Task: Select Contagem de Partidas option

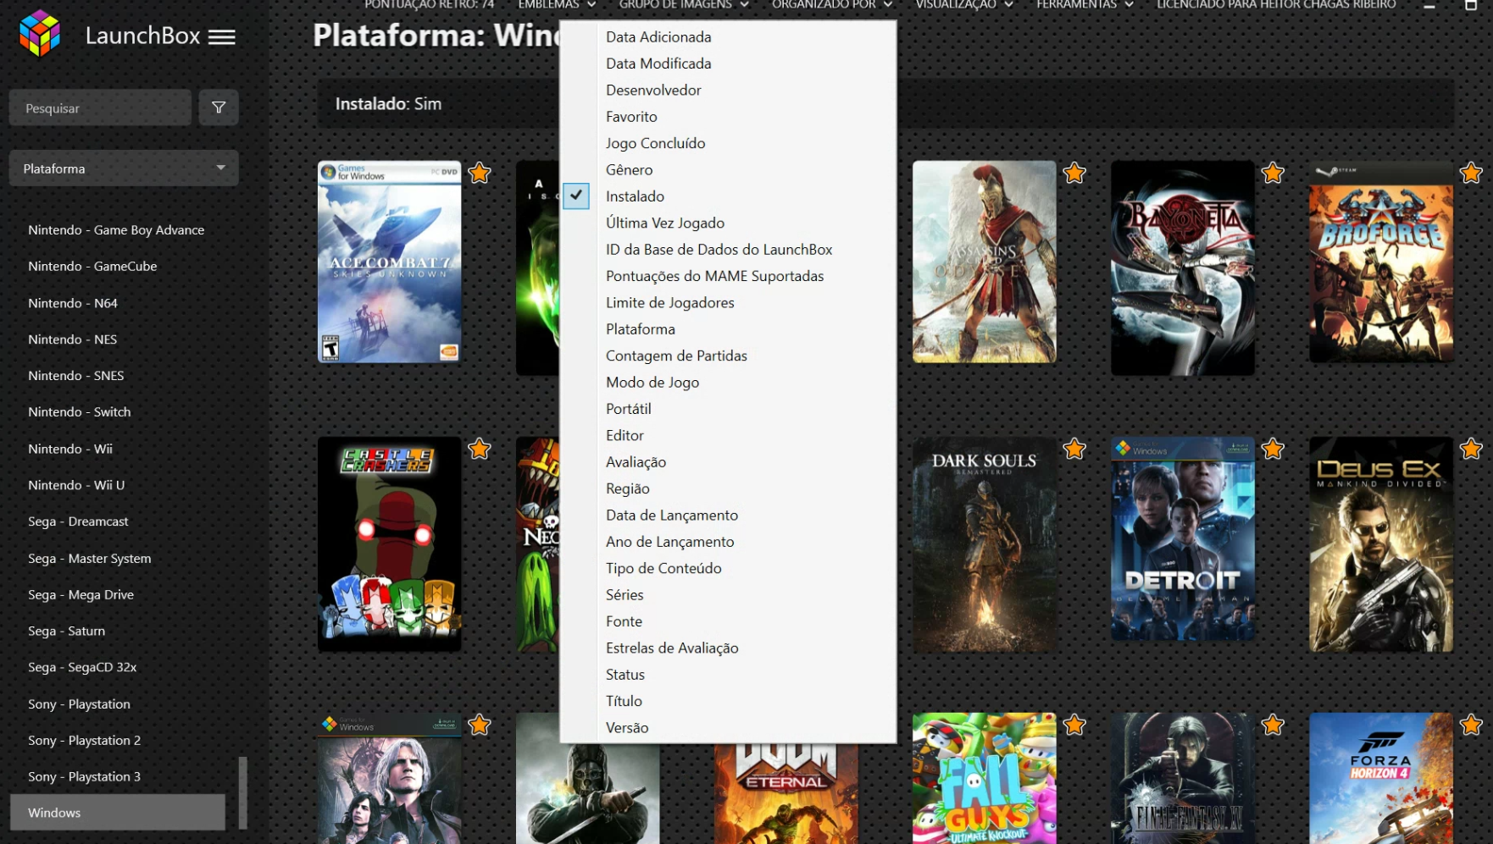Action: click(676, 356)
